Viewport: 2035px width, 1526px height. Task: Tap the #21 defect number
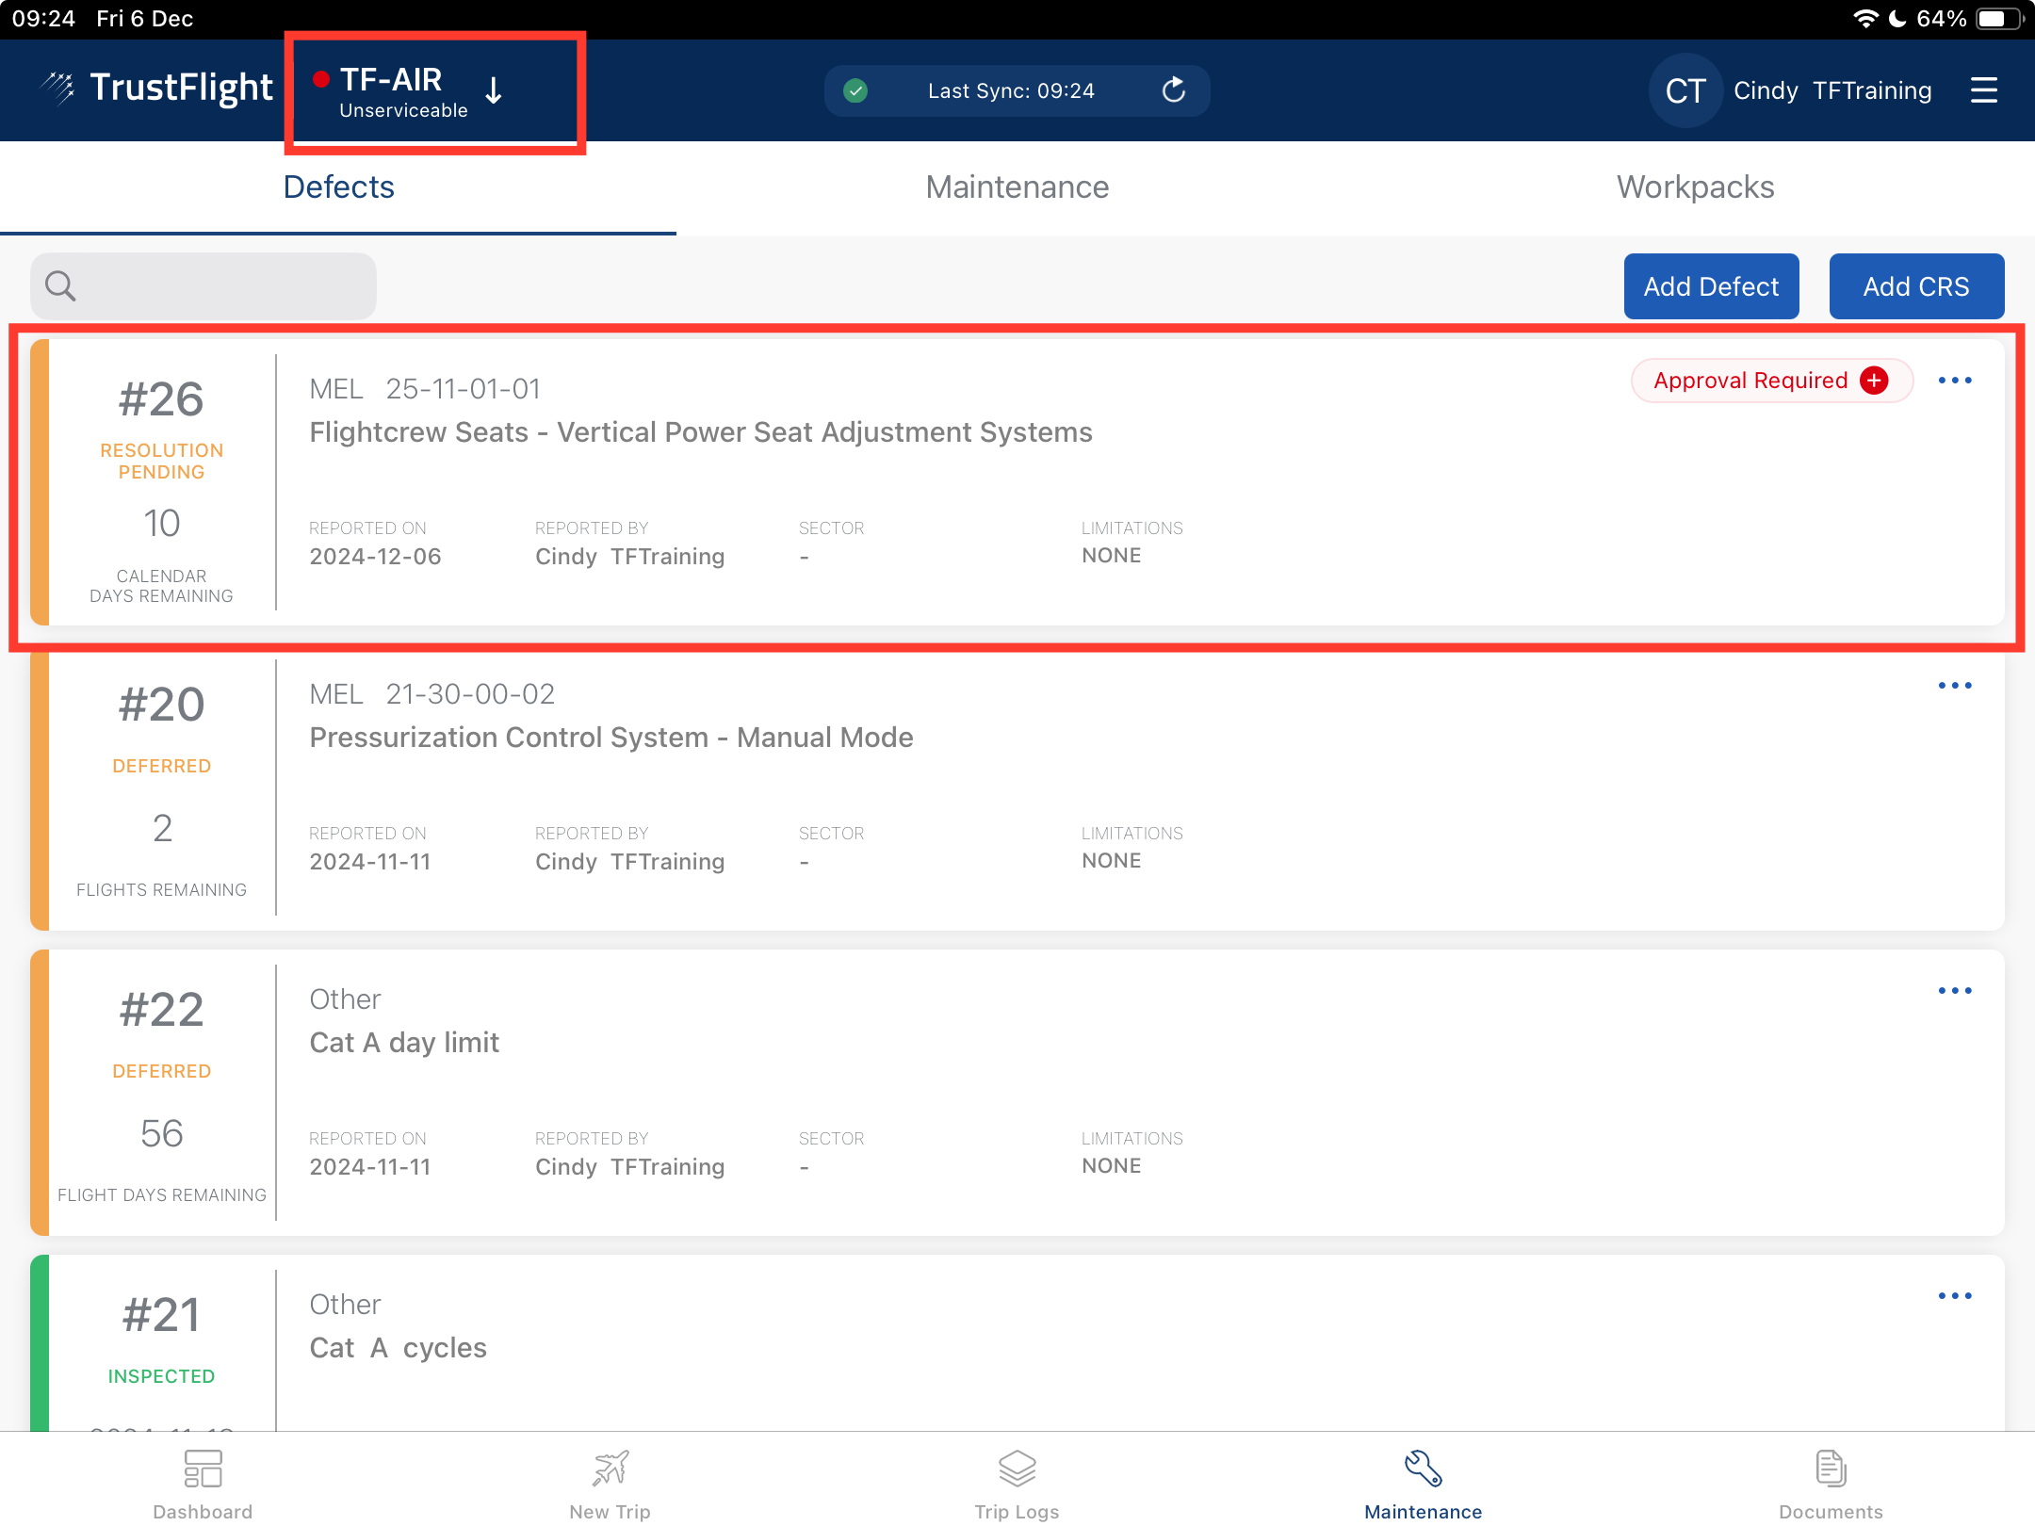pos(161,1315)
